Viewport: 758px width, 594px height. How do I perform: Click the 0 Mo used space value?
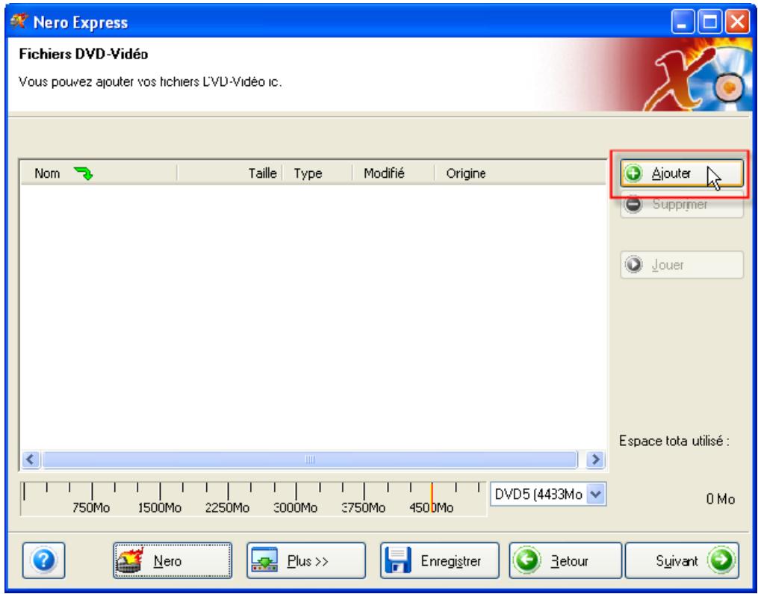coord(721,498)
